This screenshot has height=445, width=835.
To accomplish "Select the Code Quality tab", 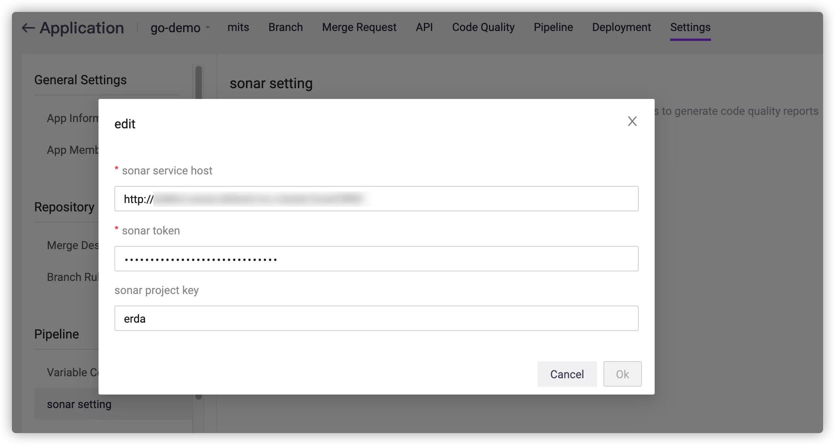I will (x=483, y=27).
